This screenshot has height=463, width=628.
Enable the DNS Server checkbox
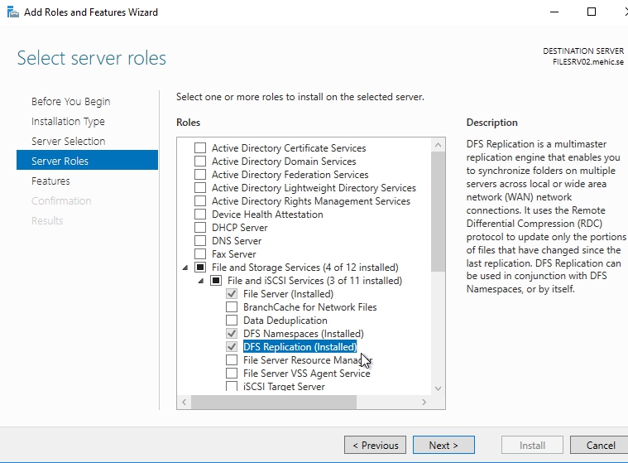point(199,241)
